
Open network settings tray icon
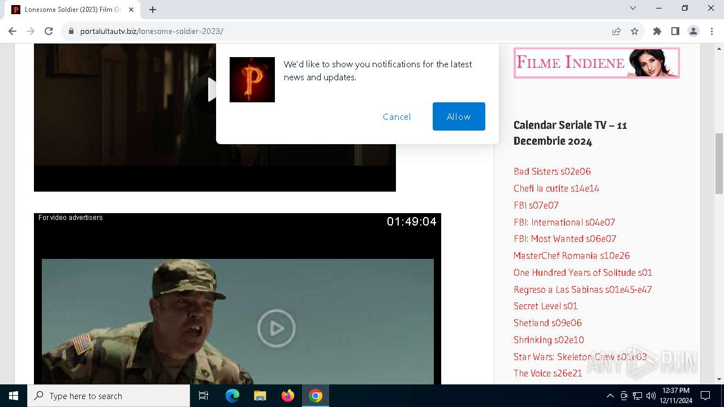point(637,396)
